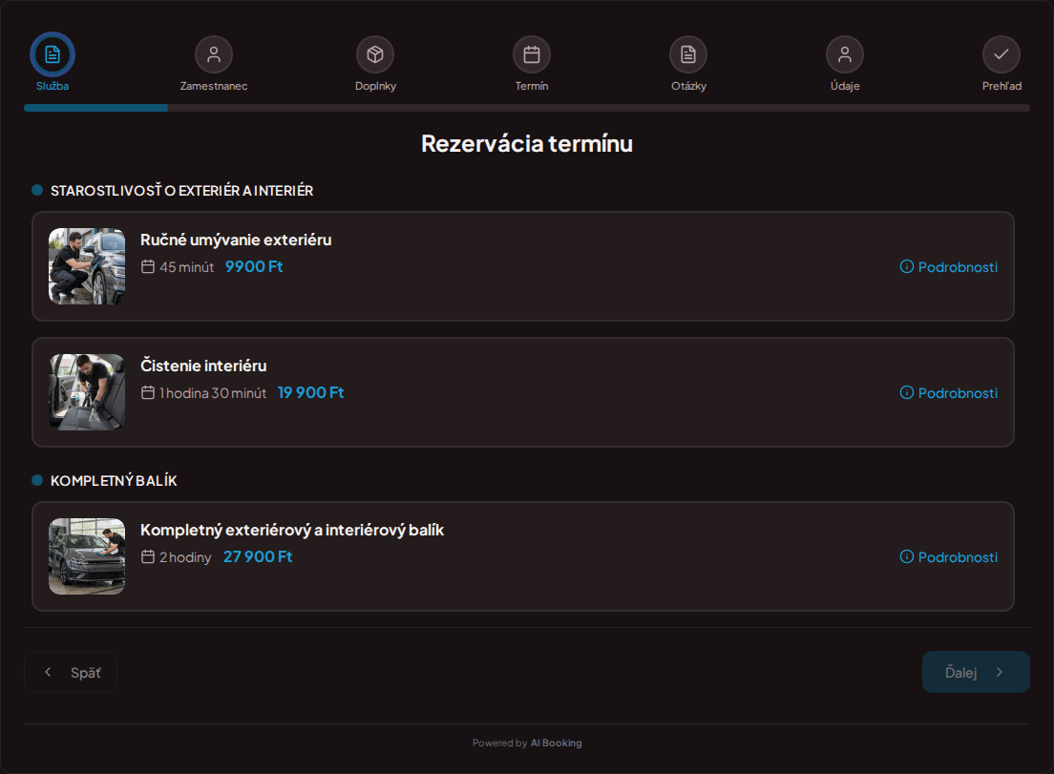Go back with the Späť button
Screen dimensions: 1054x774
pos(71,672)
